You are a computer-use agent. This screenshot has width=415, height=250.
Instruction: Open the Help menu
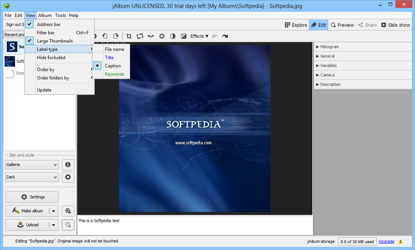point(74,15)
